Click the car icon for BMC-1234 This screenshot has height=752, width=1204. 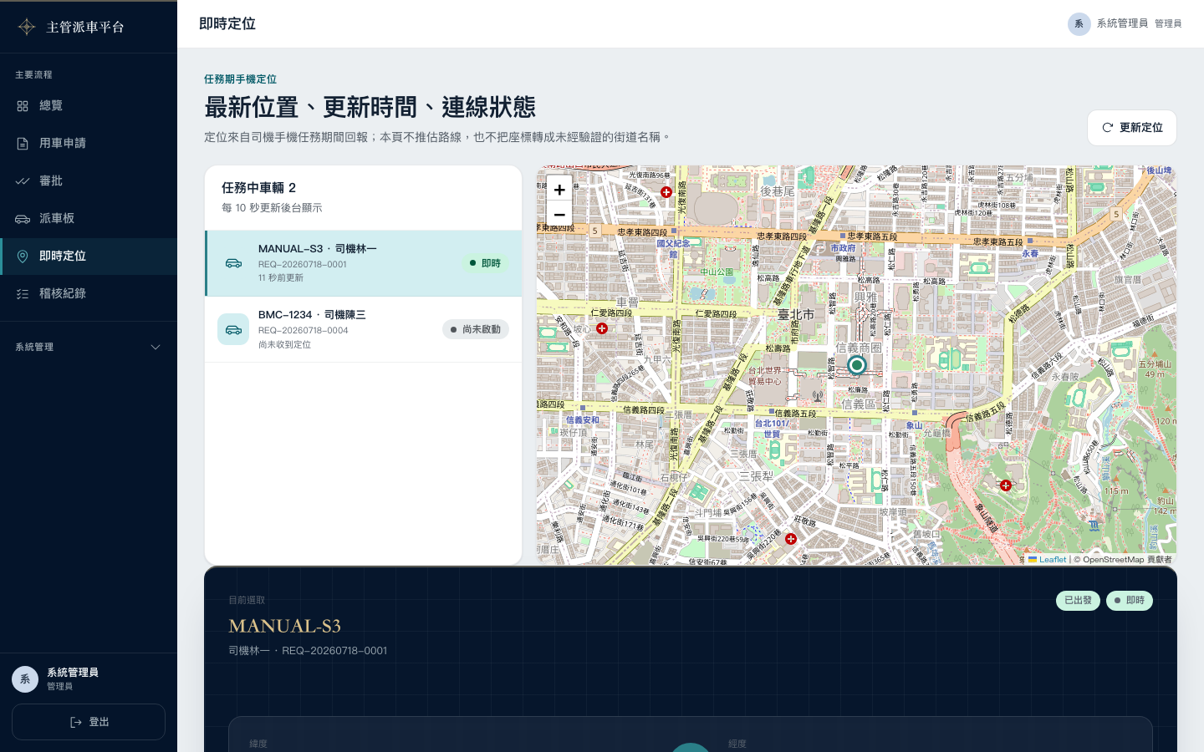pos(233,329)
